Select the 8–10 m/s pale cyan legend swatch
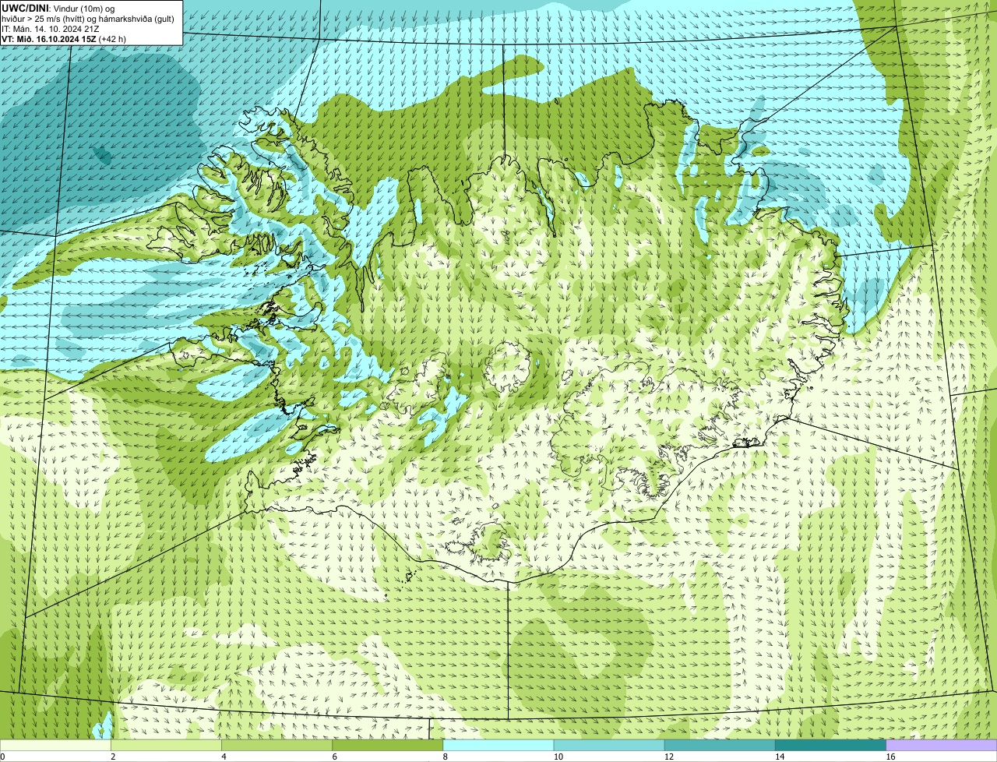This screenshot has width=997, height=762. (x=498, y=745)
